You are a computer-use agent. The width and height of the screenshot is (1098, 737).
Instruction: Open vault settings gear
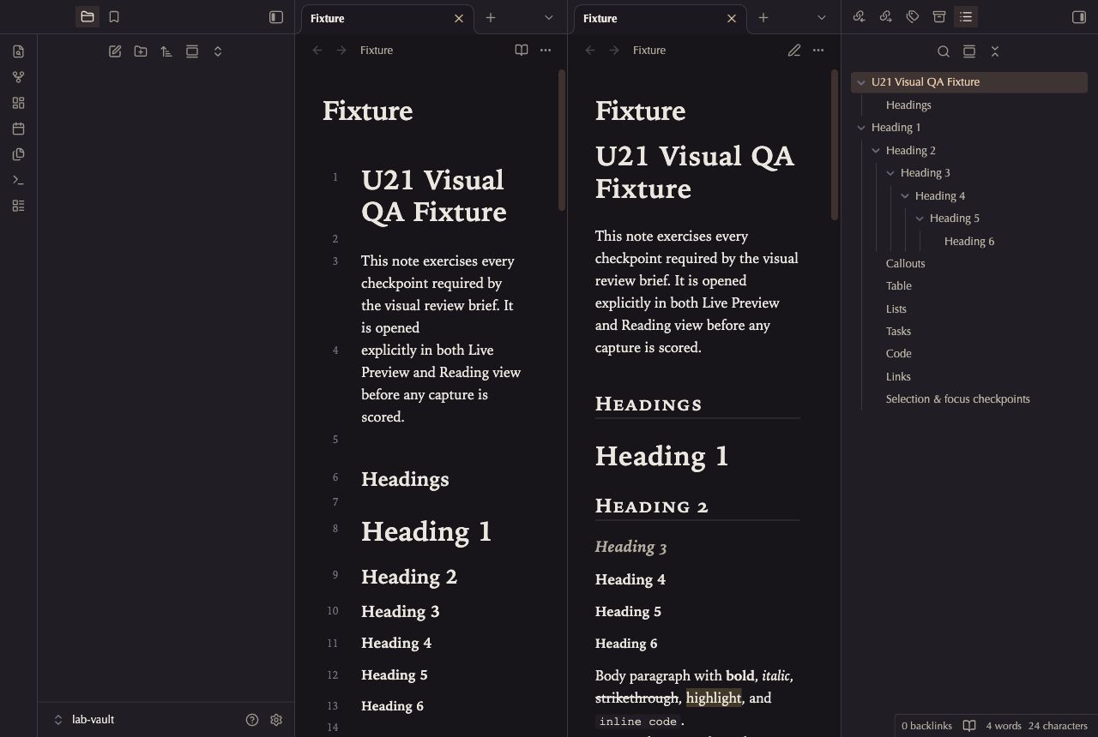click(276, 720)
